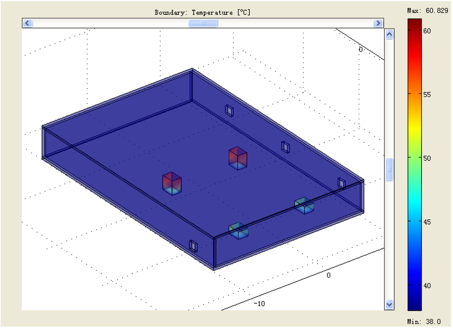
Task: Click vertical scrollbar track below the thumb
Action: point(389,239)
